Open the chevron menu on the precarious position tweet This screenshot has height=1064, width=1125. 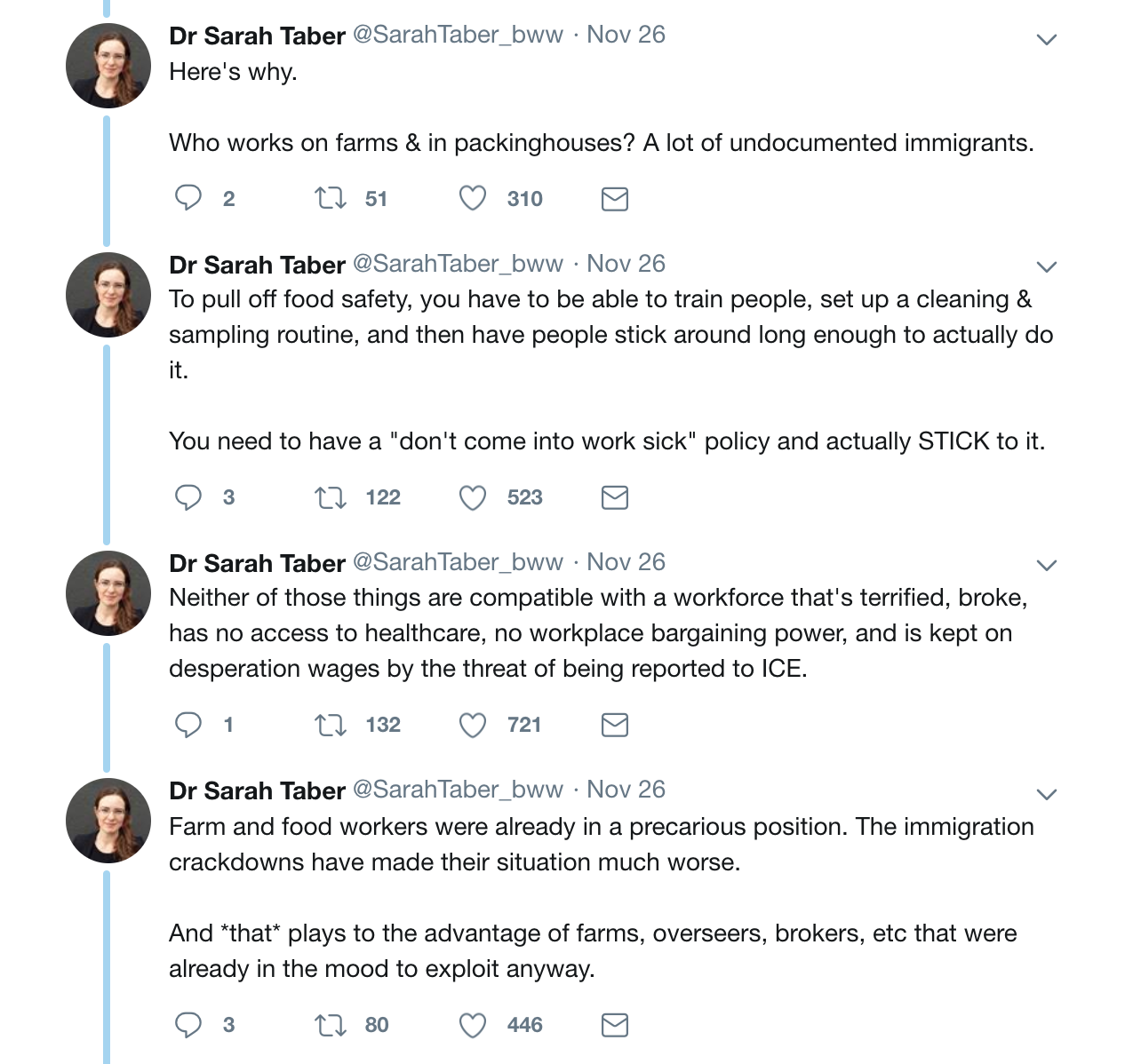pos(1047,794)
